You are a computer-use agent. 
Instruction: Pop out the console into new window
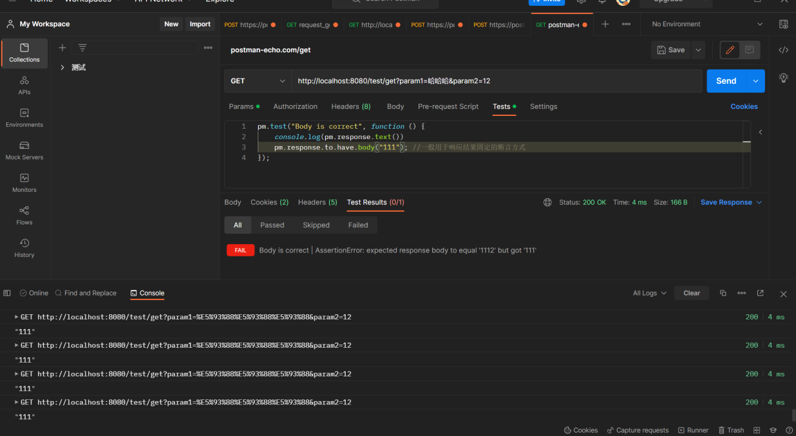[760, 293]
